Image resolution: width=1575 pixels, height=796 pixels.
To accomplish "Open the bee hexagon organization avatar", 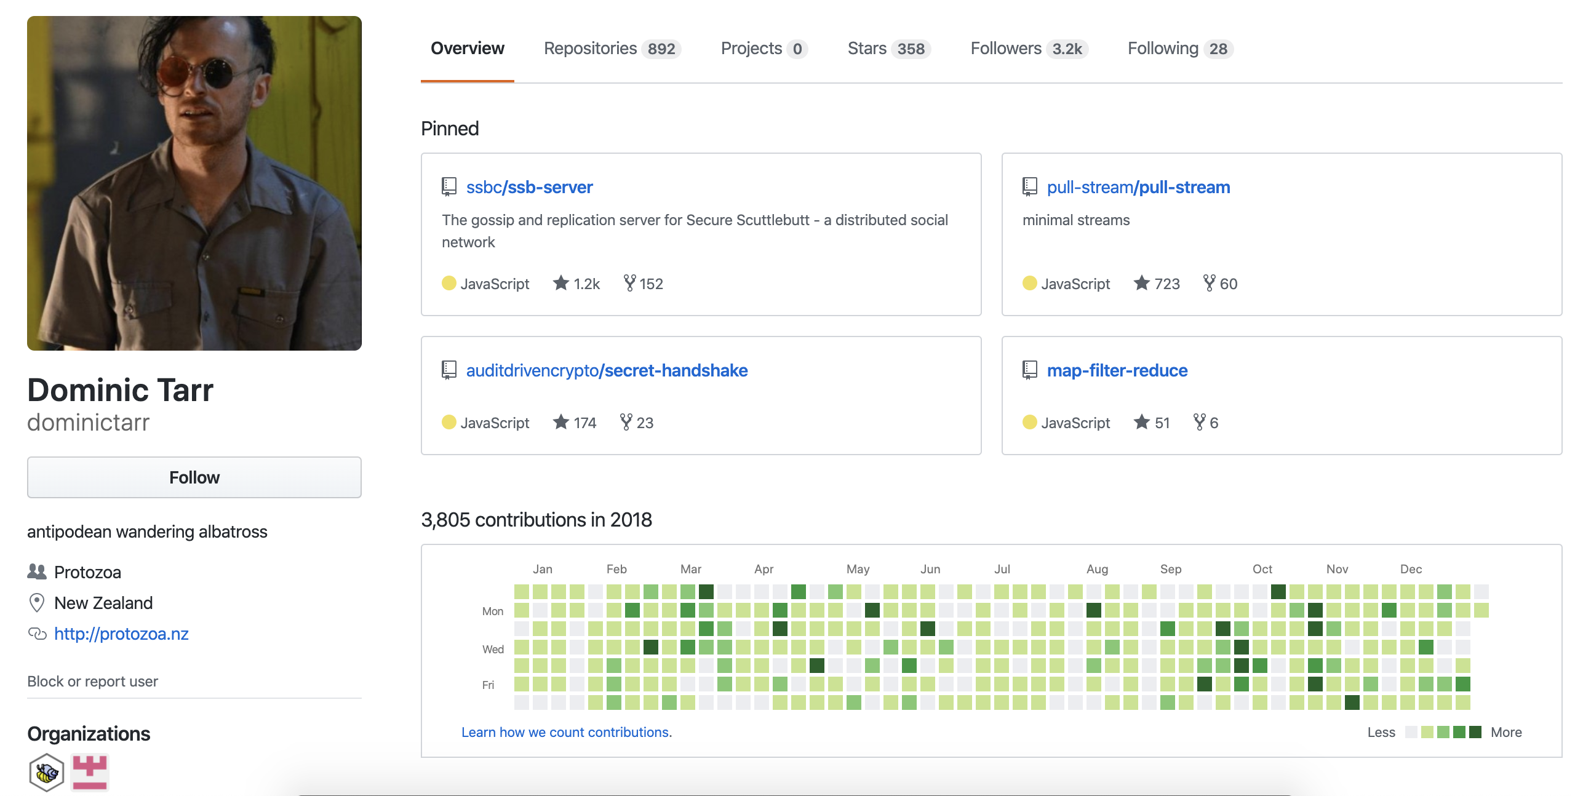I will coord(46,772).
